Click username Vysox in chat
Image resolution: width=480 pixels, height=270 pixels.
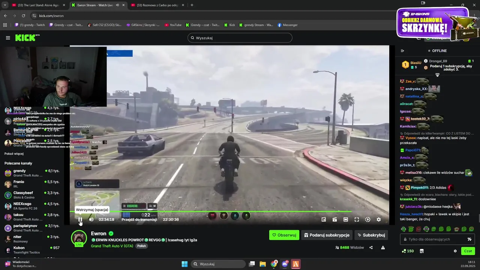(411, 138)
